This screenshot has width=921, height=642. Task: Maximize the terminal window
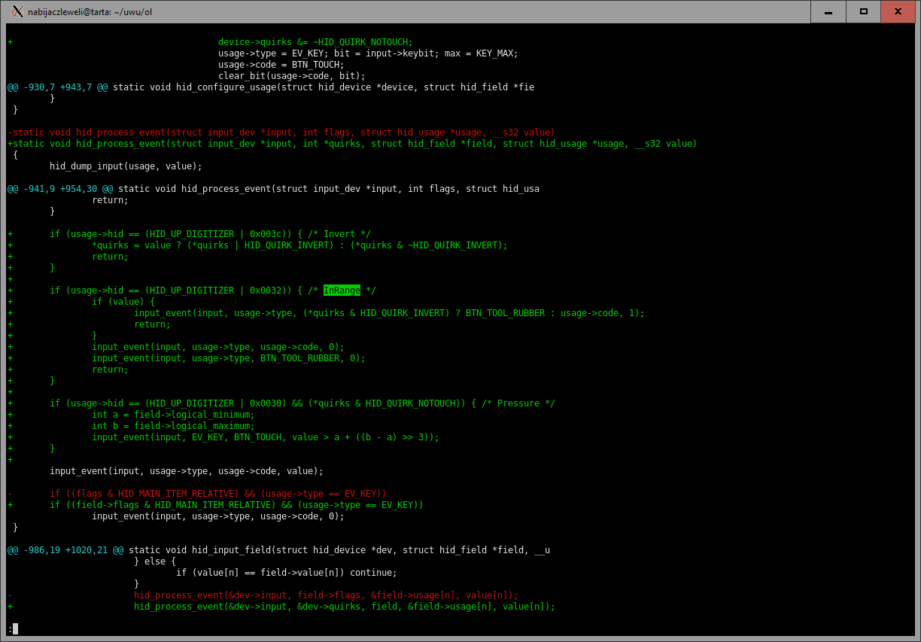[x=863, y=11]
